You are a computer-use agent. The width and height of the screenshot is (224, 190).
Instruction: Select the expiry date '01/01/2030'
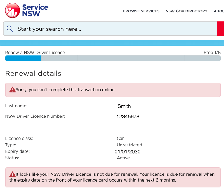coord(127,151)
